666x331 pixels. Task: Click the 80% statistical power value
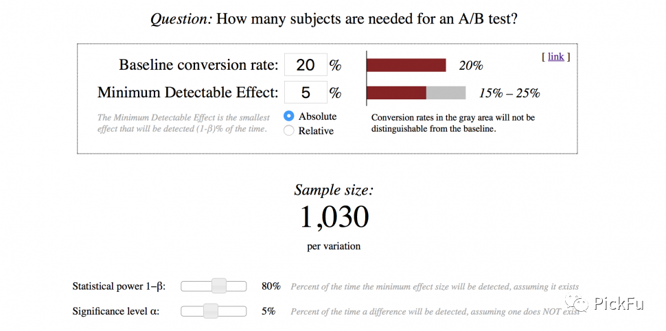[x=271, y=286]
